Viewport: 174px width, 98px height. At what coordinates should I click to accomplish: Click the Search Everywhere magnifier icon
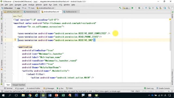(169, 8)
